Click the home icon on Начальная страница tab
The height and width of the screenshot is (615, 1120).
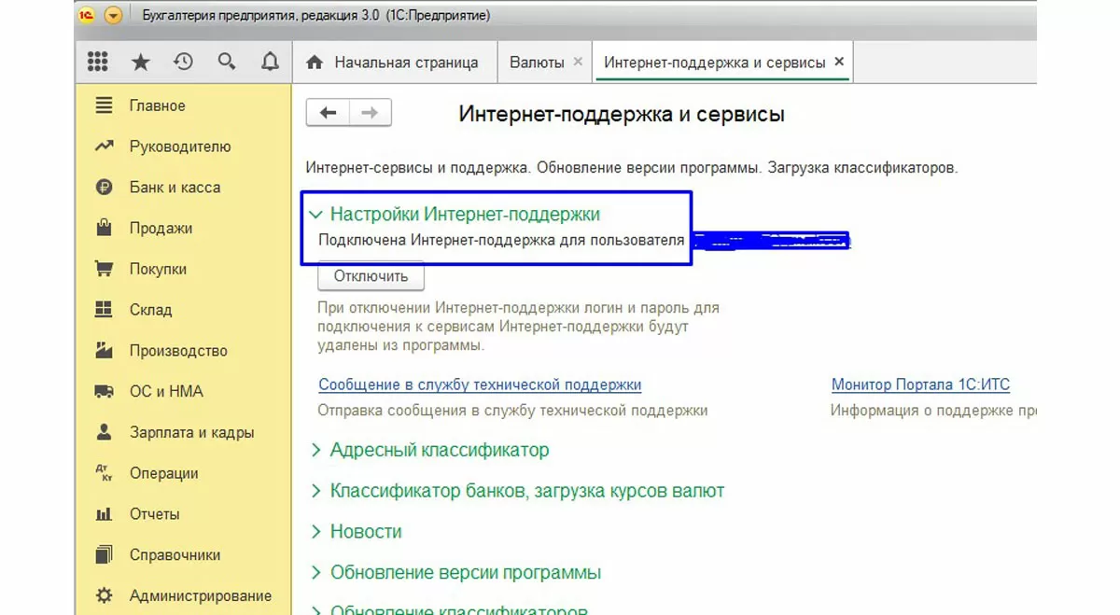[315, 63]
